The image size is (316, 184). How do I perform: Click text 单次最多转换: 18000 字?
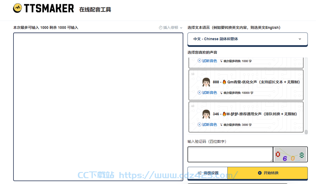pyautogui.click(x=238, y=93)
